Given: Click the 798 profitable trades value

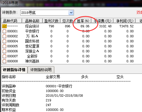Looking at the screenshot, I should (x=51, y=26).
